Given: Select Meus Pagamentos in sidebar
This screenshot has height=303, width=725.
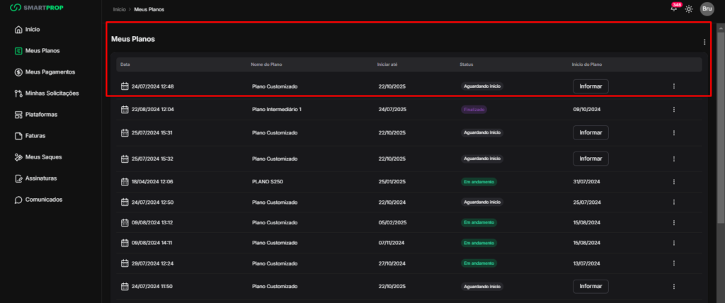Looking at the screenshot, I should (x=50, y=72).
